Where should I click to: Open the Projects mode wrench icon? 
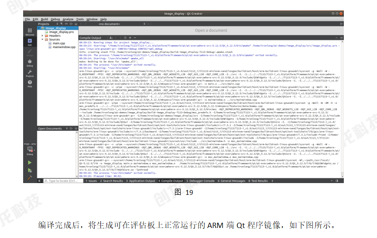pos(30,73)
